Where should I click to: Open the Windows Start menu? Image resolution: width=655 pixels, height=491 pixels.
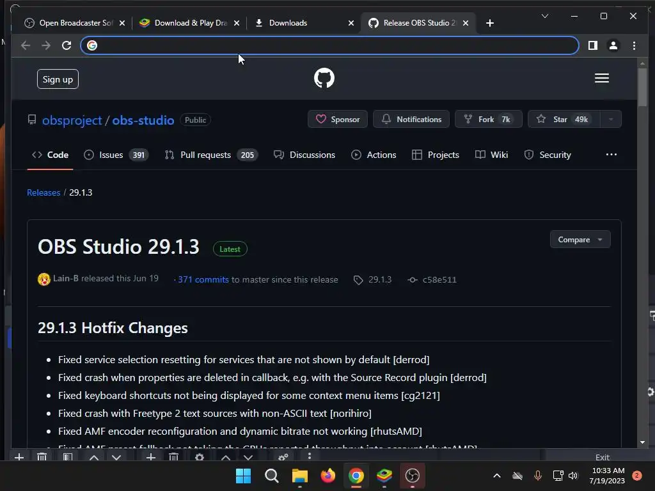point(243,476)
